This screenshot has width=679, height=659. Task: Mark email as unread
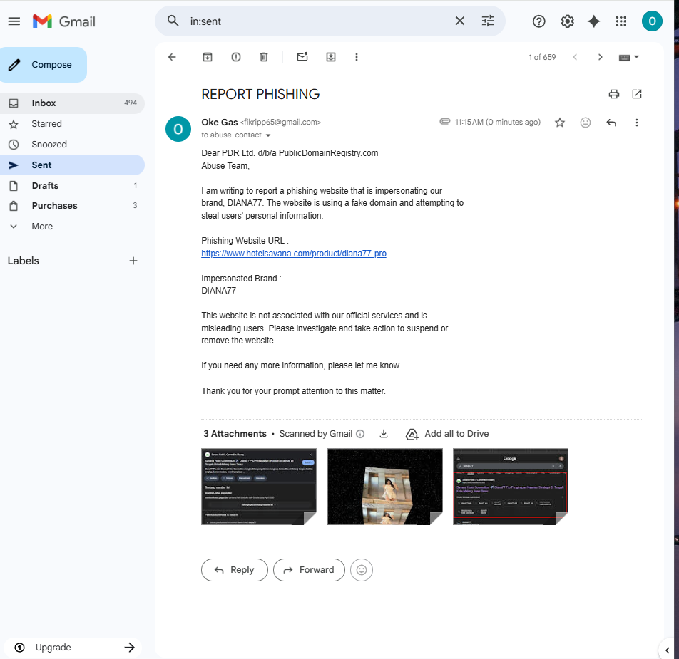tap(302, 57)
